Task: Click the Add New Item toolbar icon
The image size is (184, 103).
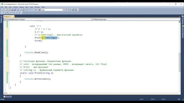Action: [x=5, y=10]
